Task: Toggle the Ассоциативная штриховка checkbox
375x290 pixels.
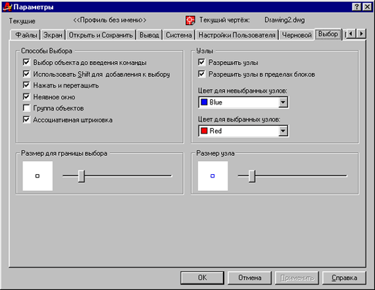Action: click(26, 119)
